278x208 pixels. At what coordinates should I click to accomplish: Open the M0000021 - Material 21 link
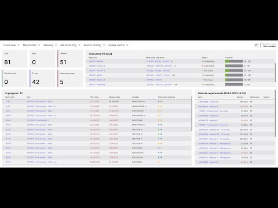[214, 139]
